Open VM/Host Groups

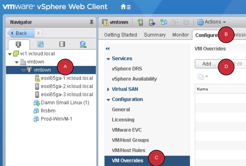point(130,140)
